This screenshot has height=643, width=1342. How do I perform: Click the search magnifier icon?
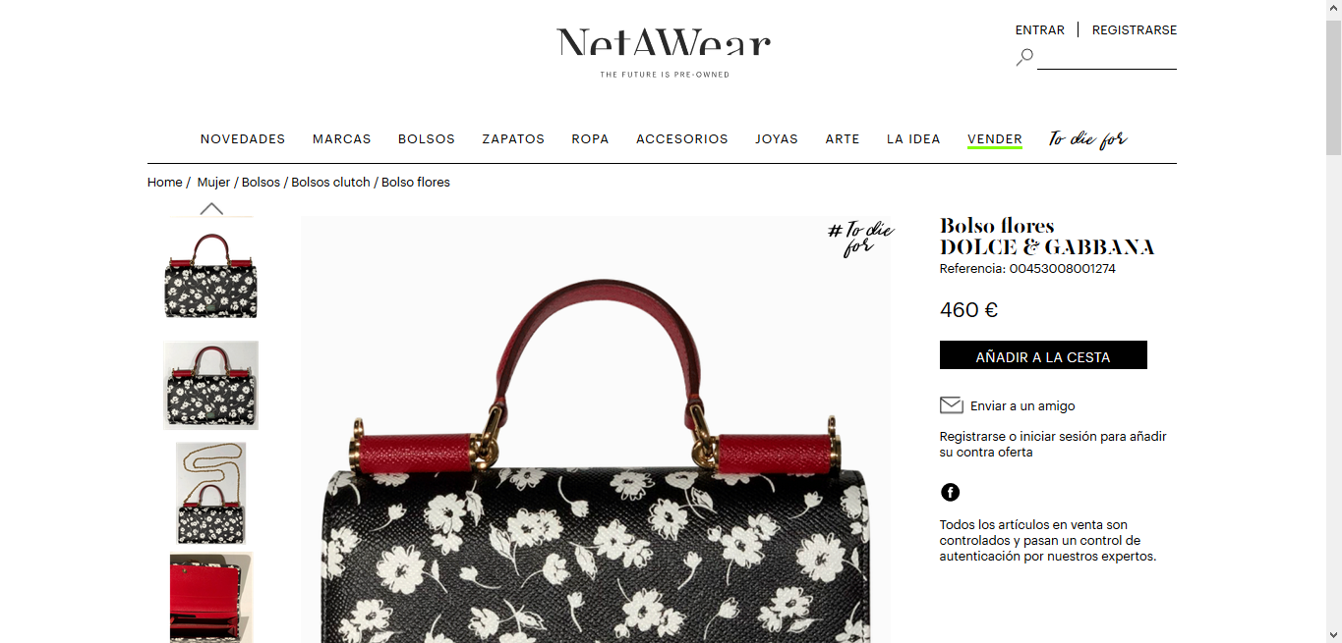(x=1024, y=57)
